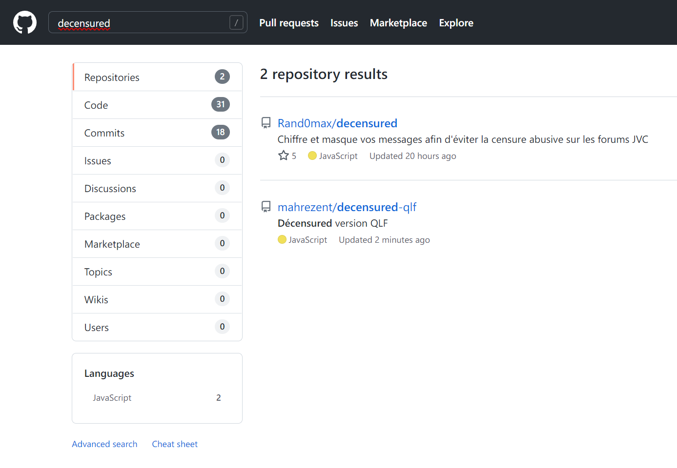This screenshot has height=468, width=677.
Task: Go to Marketplace in the header
Action: 398,23
